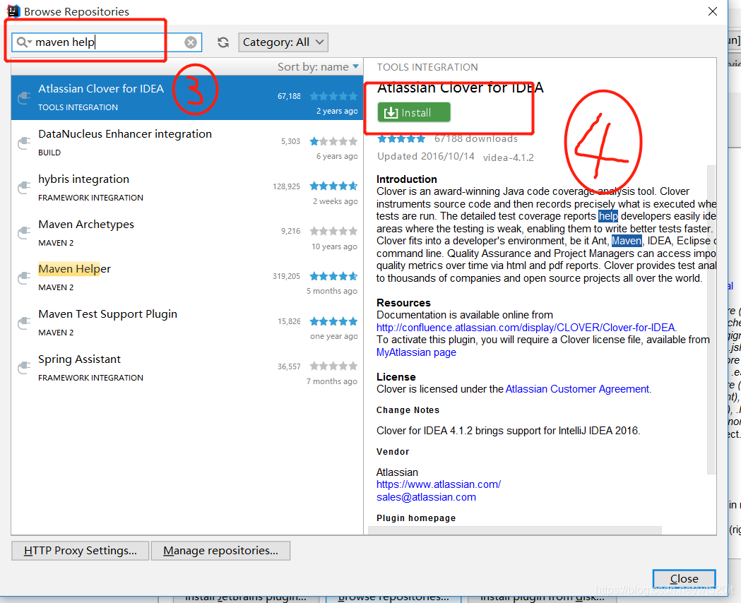Click plugin icon beside DataNucleus Enhancer

[x=23, y=143]
